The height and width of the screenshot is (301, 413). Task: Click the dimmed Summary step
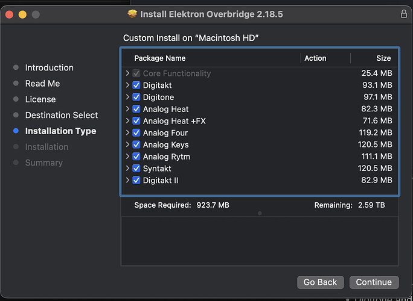(x=43, y=163)
